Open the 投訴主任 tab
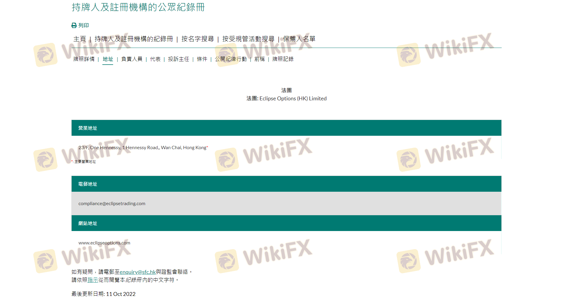The image size is (573, 298). click(178, 59)
